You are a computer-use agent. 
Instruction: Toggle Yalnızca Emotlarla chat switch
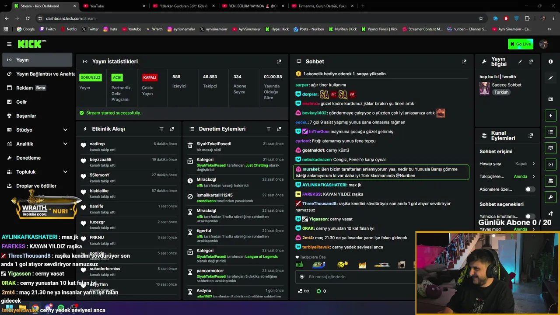pyautogui.click(x=530, y=217)
